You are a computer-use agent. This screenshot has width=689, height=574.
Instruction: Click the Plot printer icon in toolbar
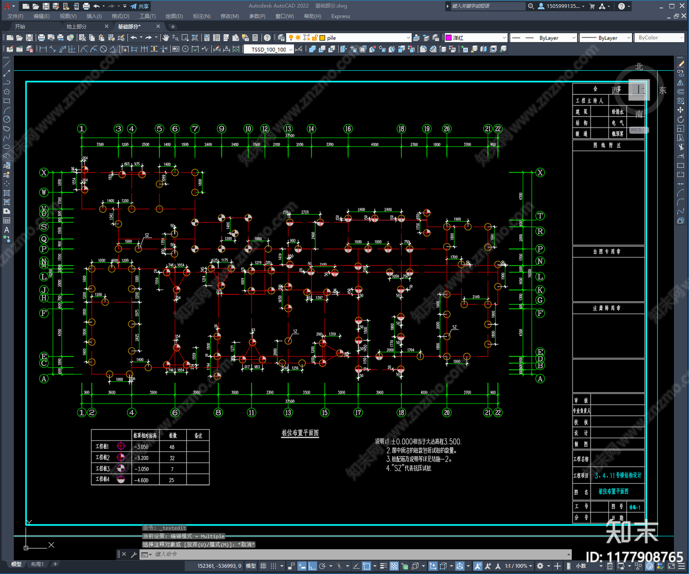click(x=41, y=38)
